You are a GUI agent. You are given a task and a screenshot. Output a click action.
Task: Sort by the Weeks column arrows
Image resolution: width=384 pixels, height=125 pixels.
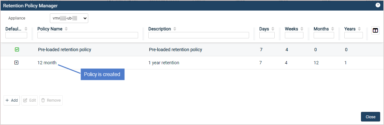(x=302, y=29)
